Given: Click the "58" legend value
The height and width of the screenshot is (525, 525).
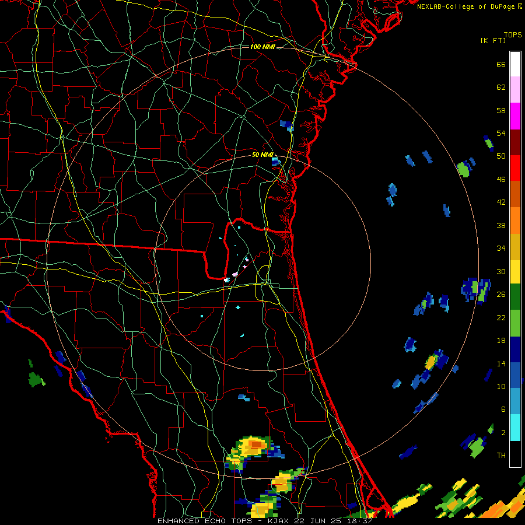Looking at the screenshot, I should 501,110.
